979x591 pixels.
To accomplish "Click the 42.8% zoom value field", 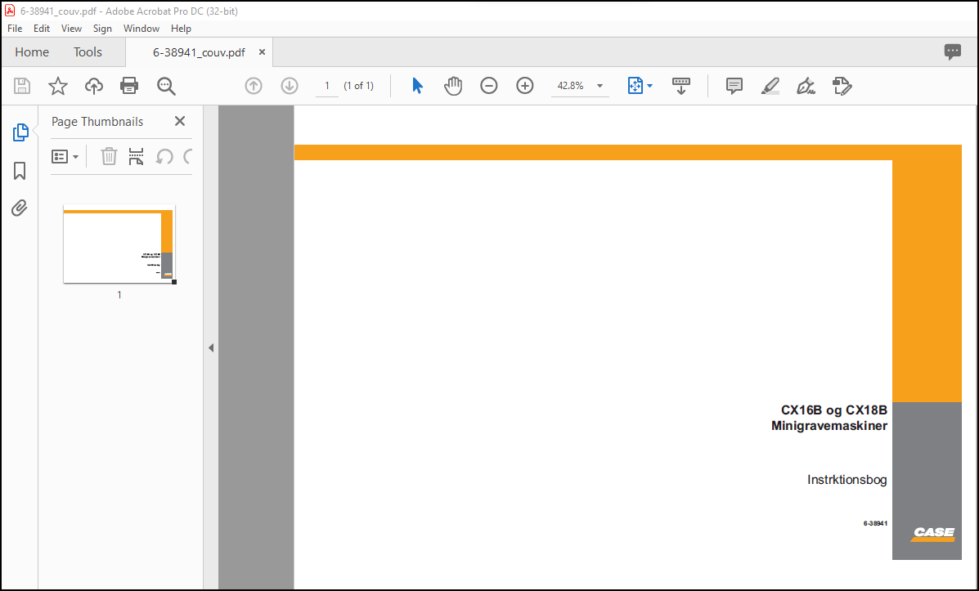I will (x=571, y=86).
